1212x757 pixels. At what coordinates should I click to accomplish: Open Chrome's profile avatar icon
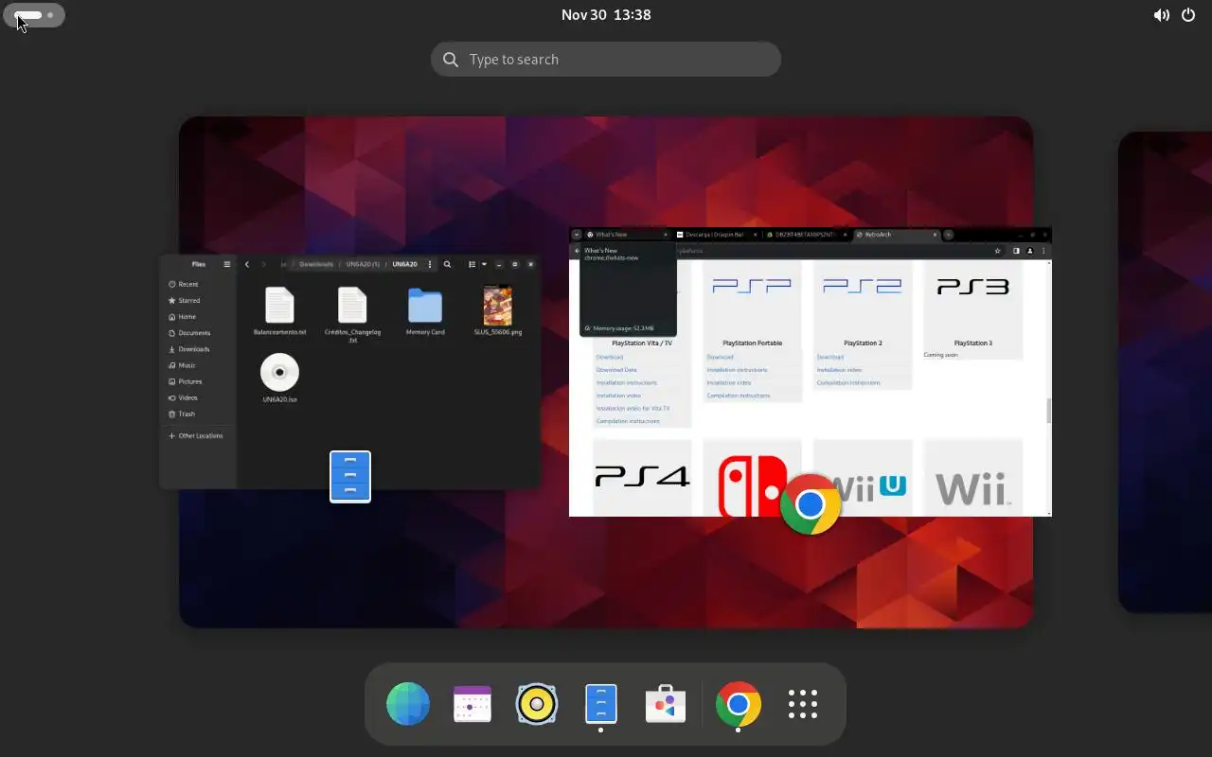1029,251
